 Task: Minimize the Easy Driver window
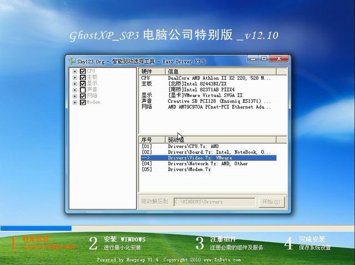pyautogui.click(x=253, y=59)
